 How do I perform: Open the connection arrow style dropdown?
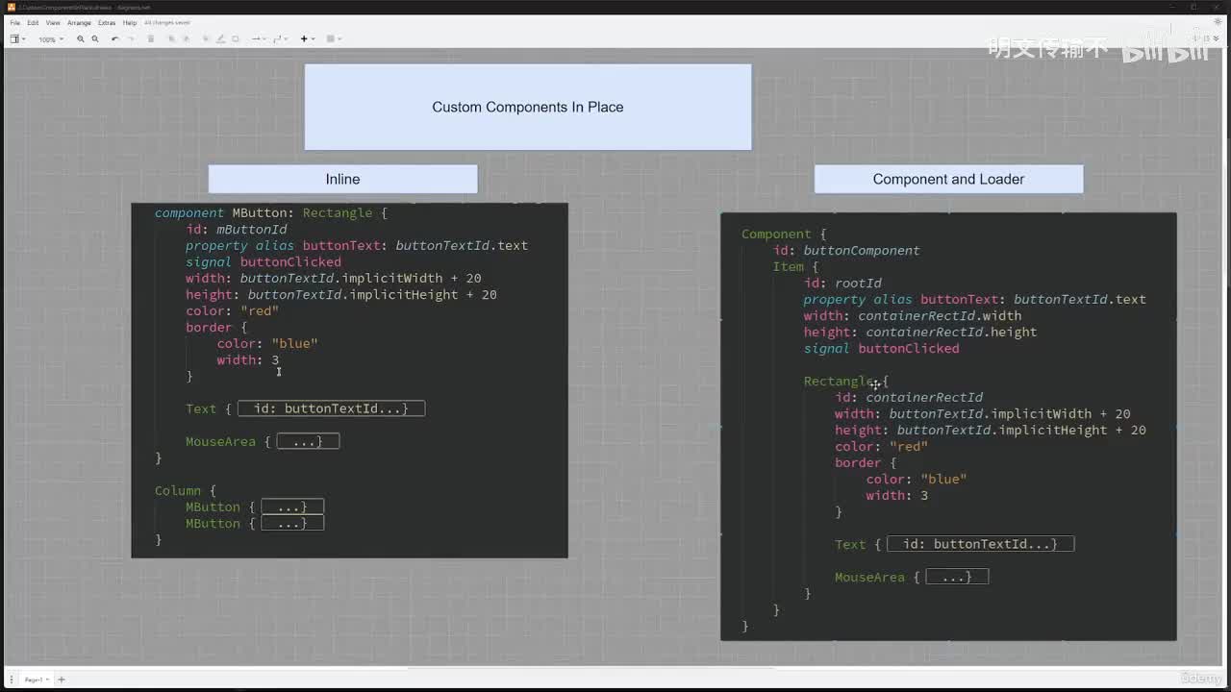point(258,38)
